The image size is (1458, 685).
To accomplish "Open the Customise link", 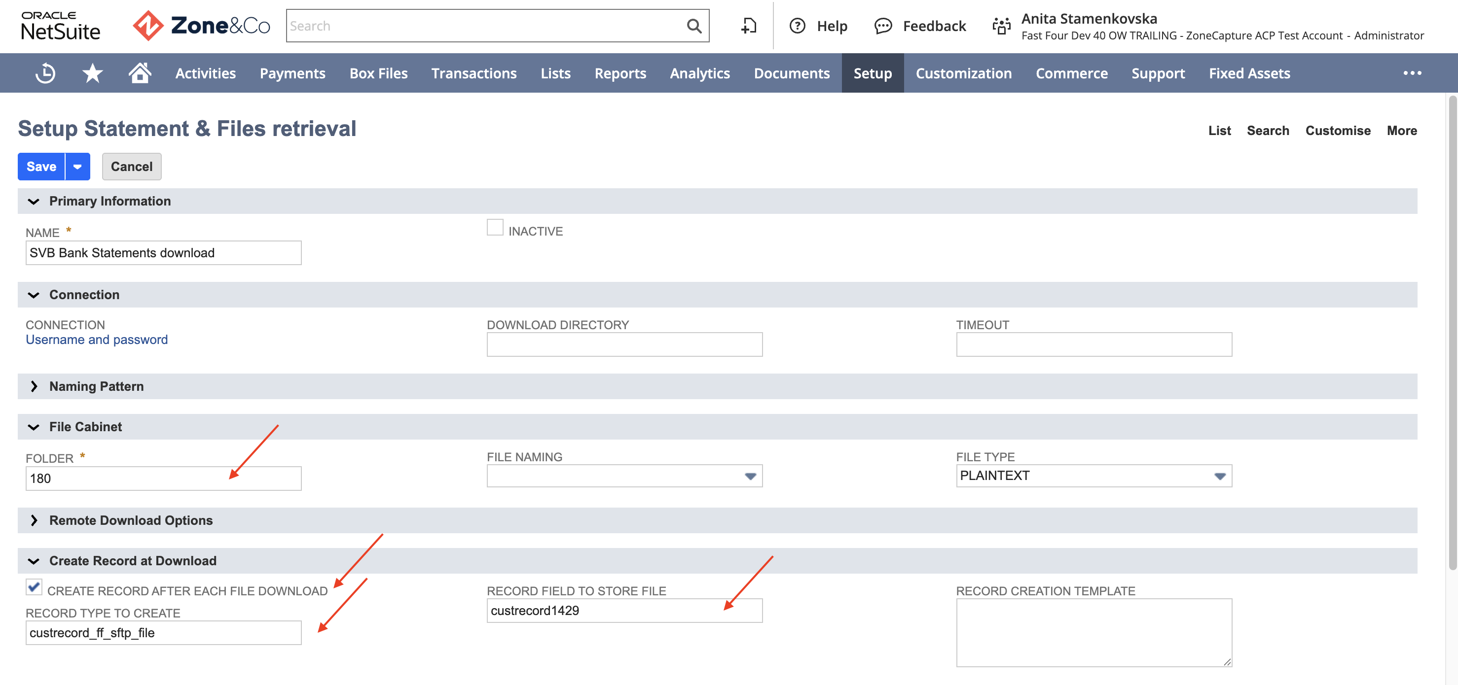I will (x=1338, y=131).
